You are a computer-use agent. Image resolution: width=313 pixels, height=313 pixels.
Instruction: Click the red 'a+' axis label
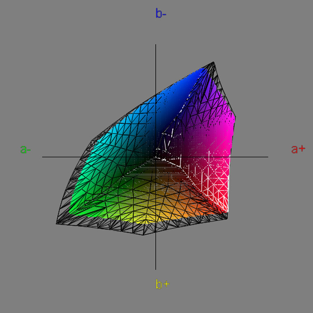pos(298,149)
